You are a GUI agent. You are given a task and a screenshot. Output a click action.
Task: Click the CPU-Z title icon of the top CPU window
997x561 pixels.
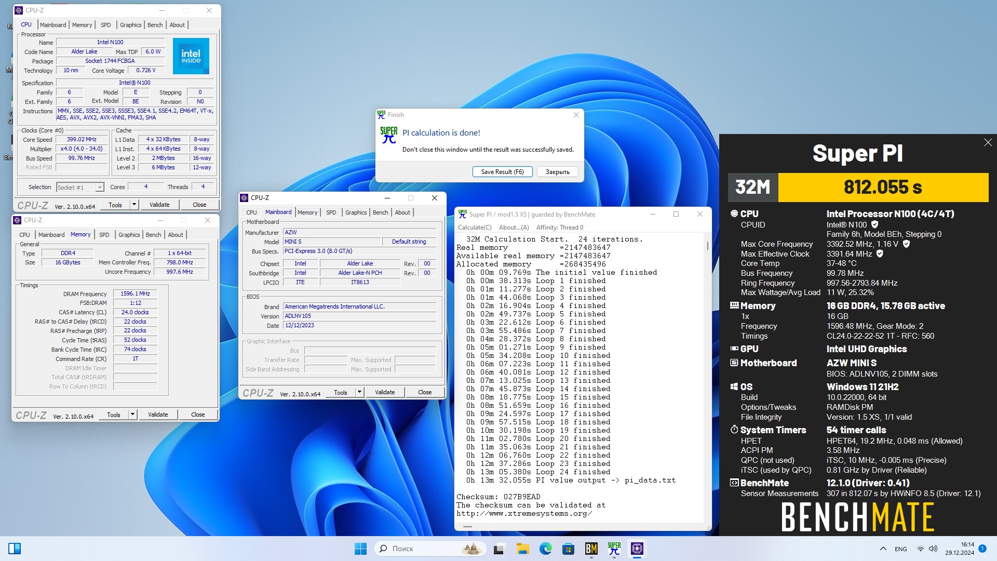tap(19, 10)
